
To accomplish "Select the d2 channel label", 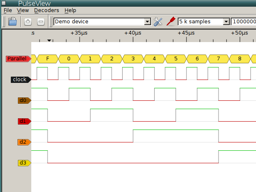I will pos(24,142).
